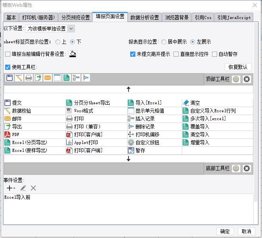Select 自定义导入Excel行列 tool item
Viewport: 262px width, 238px height.
218,111
